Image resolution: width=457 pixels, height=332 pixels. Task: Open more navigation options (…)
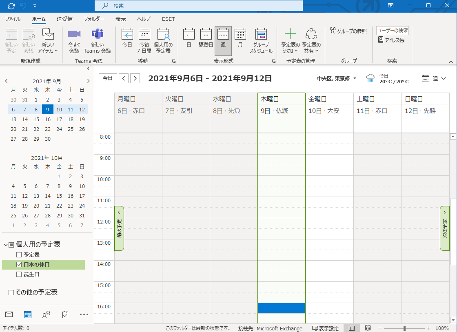[x=84, y=314]
